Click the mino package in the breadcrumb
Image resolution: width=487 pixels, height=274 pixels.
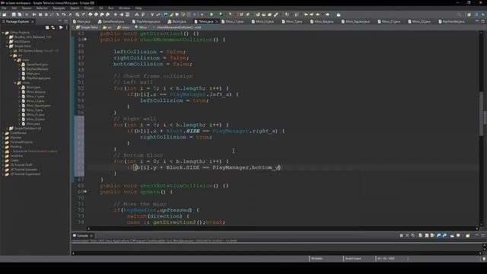pyautogui.click(x=123, y=27)
